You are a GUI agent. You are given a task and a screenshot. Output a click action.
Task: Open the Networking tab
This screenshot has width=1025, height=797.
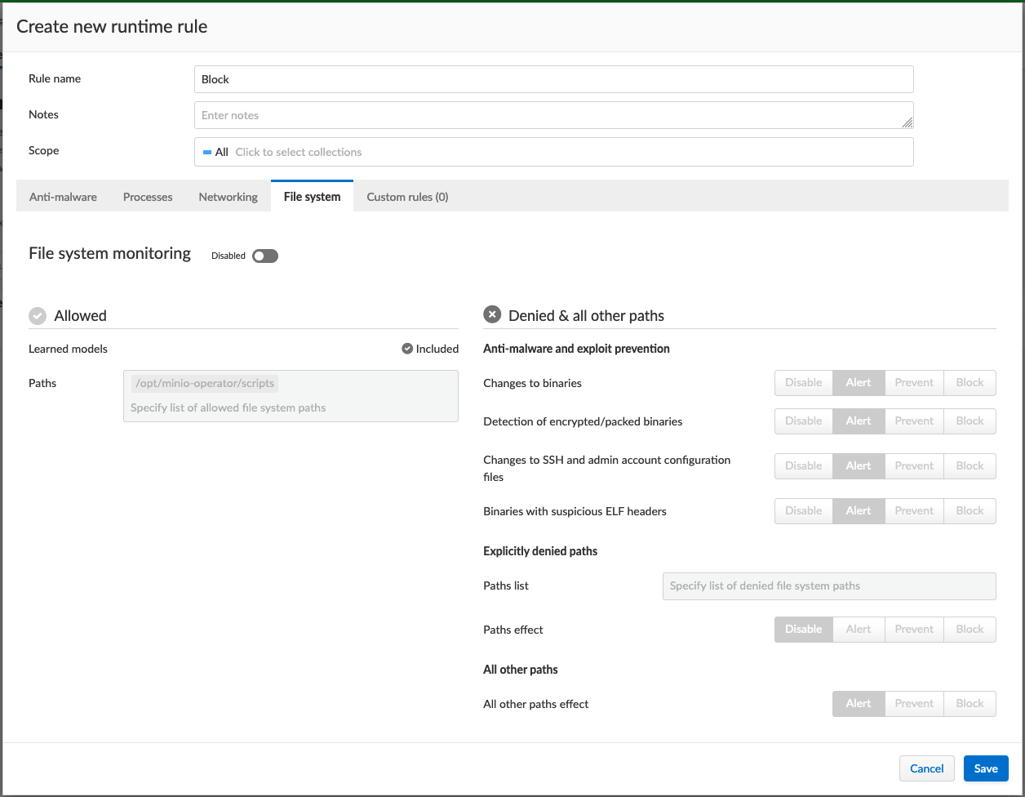pos(228,197)
